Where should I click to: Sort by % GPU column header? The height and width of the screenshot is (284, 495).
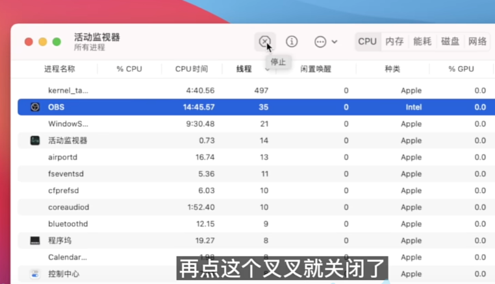coord(461,69)
